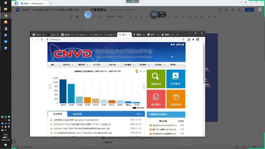Select the last gray chart page dot
This screenshot has height=149, width=265.
[143, 108]
